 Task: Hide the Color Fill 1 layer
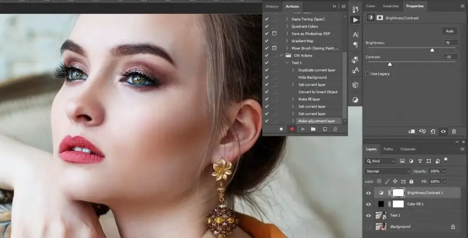tap(368, 204)
